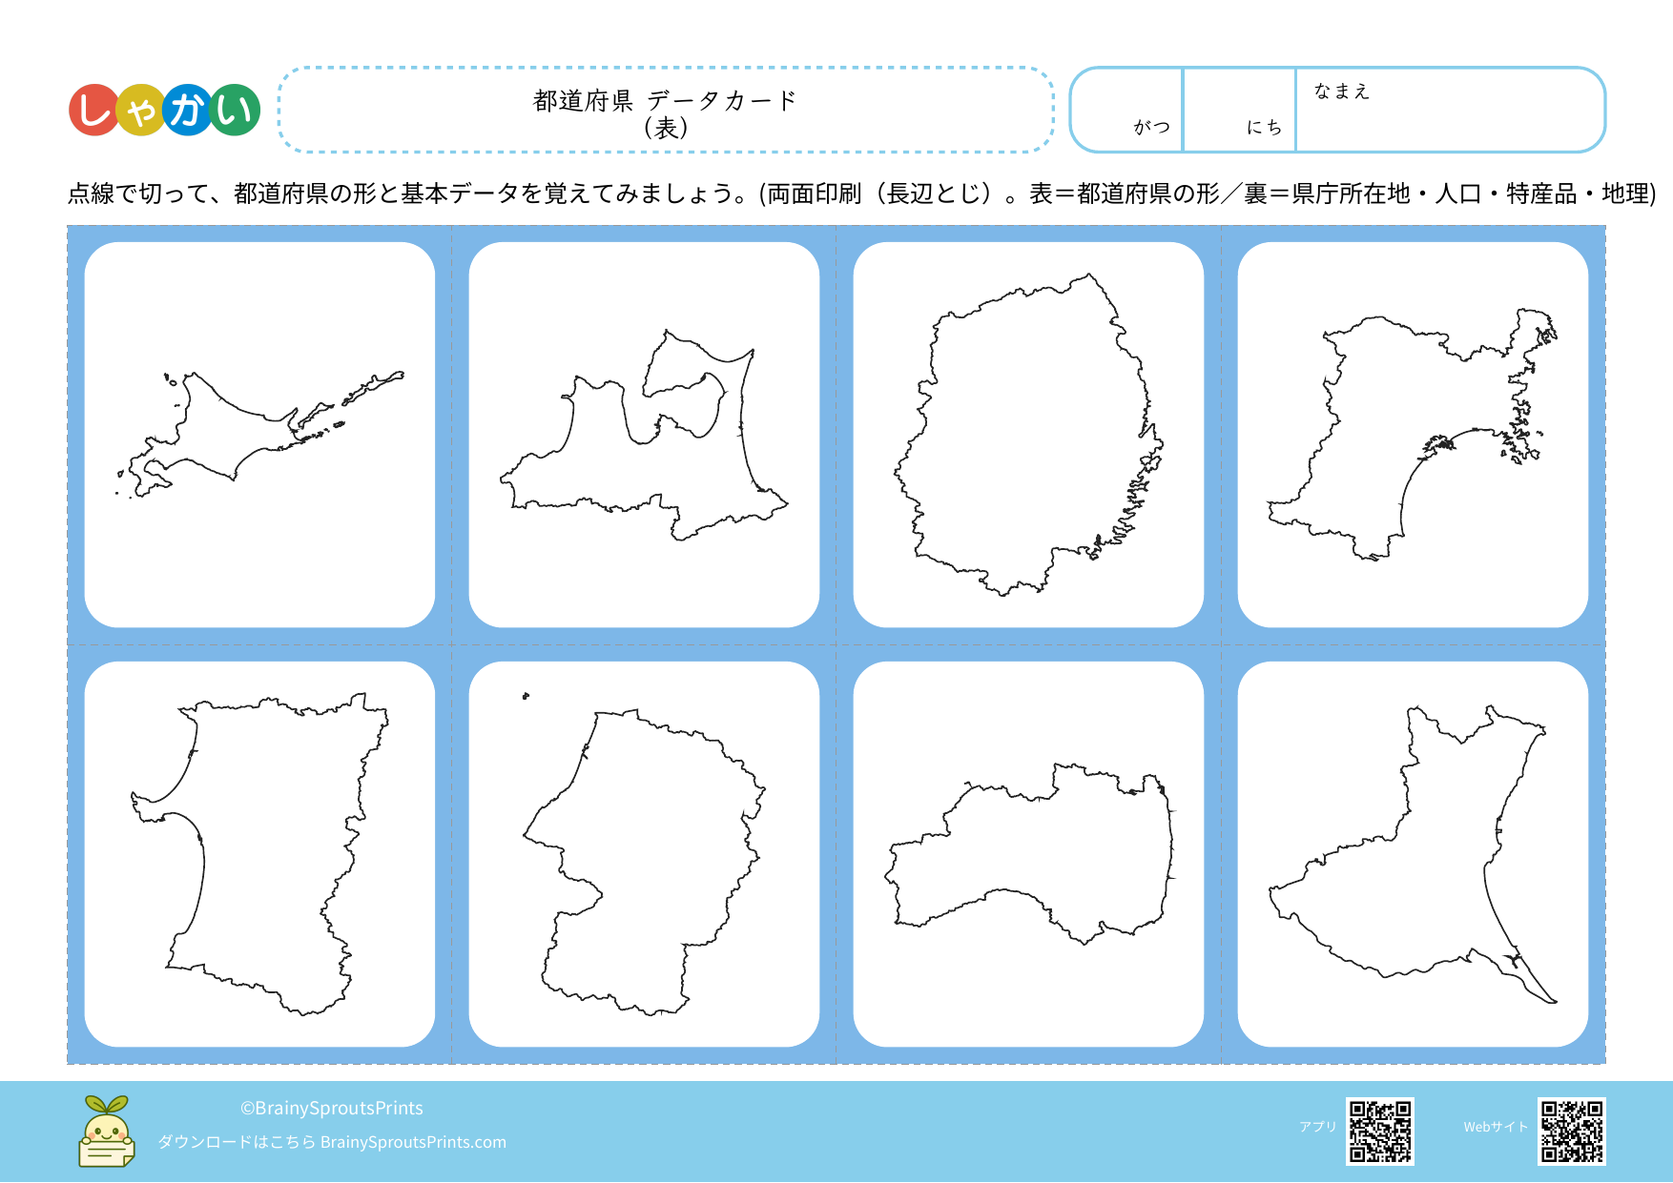The image size is (1673, 1183).
Task: Select the Ibaraki prefecture outline card
Action: point(1413,854)
